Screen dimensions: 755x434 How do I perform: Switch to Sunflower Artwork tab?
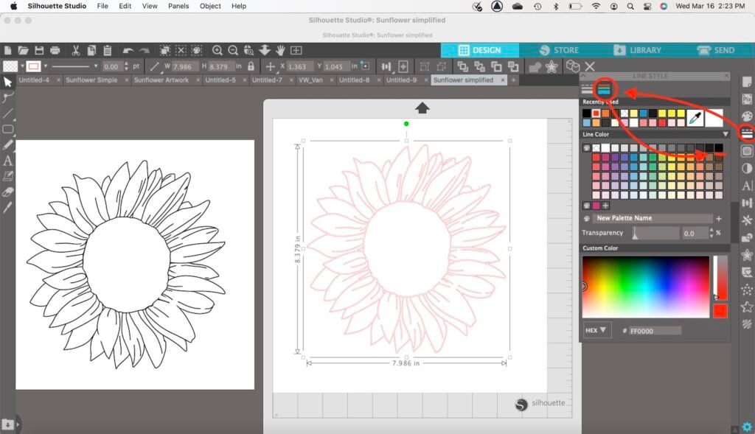[161, 80]
